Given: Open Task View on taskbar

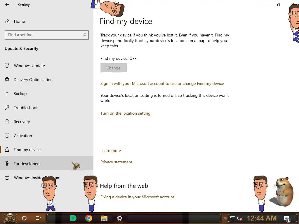Looking at the screenshot, I should pos(38,218).
